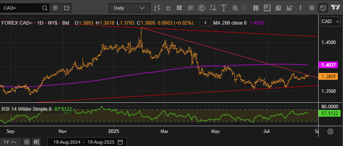The width and height of the screenshot is (343, 146).
Task: Click the add symbol plus button
Action: coord(56,8)
